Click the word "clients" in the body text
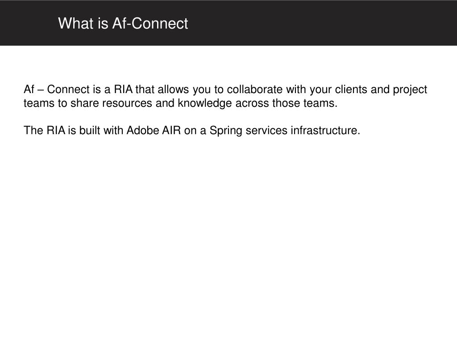457x342 pixels. point(351,89)
